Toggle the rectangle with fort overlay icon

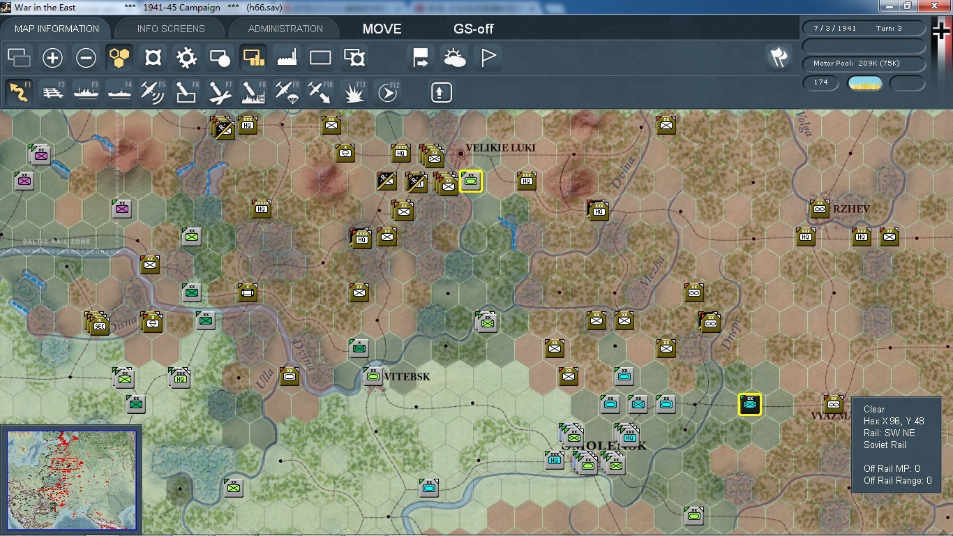tap(354, 58)
